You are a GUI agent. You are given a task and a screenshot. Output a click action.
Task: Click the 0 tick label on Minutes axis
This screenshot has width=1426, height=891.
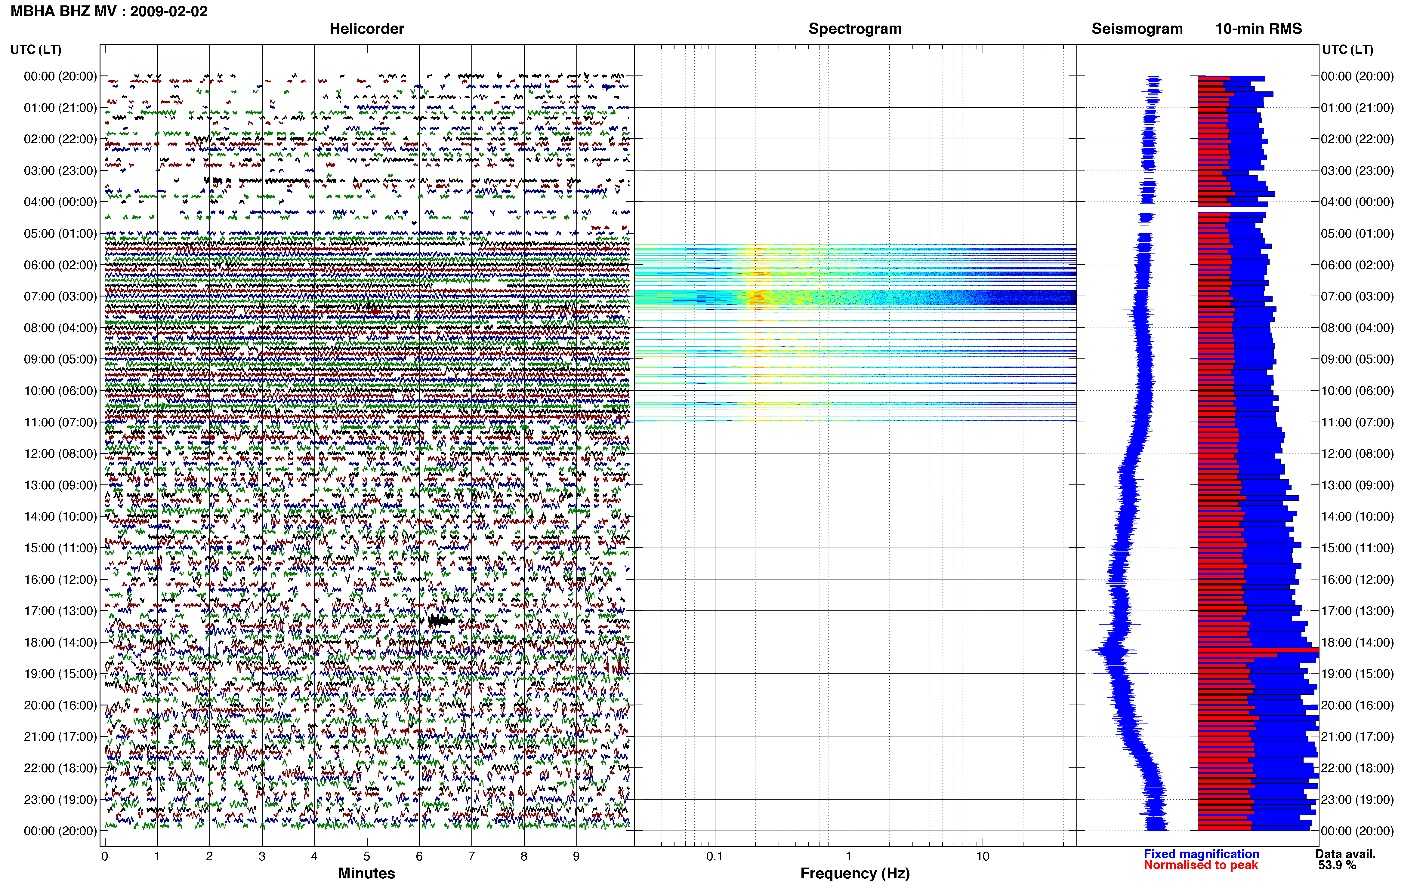coord(104,856)
